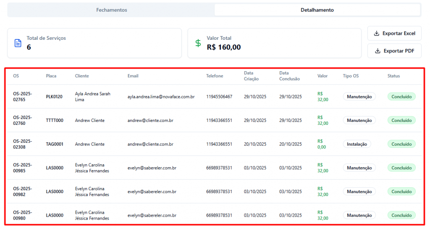Click the download icon in Exportar PDF
This screenshot has width=430, height=230.
378,51
